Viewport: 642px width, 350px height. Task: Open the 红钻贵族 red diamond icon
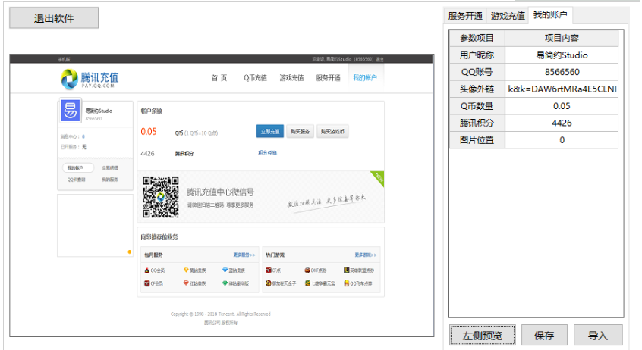point(186,283)
